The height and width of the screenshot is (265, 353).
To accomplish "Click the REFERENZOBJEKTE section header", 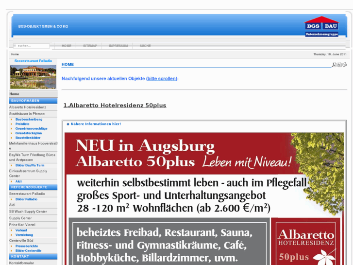I will (33, 187).
